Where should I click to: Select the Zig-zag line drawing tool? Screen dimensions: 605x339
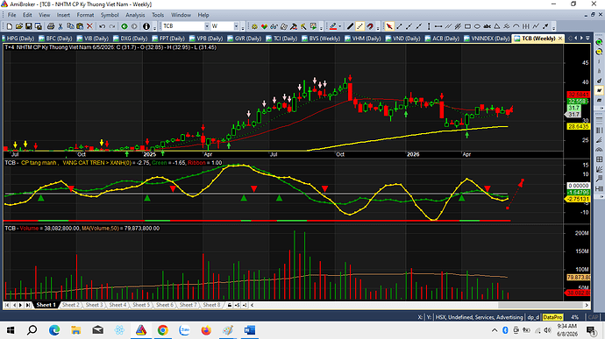coord(535,26)
